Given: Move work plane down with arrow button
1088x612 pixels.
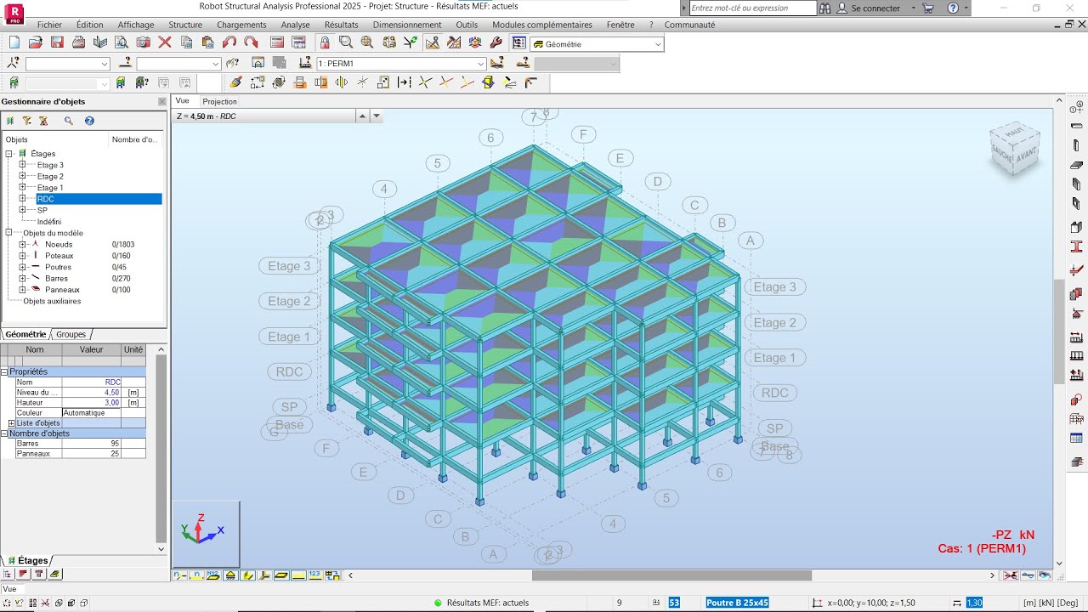Looking at the screenshot, I should (377, 116).
